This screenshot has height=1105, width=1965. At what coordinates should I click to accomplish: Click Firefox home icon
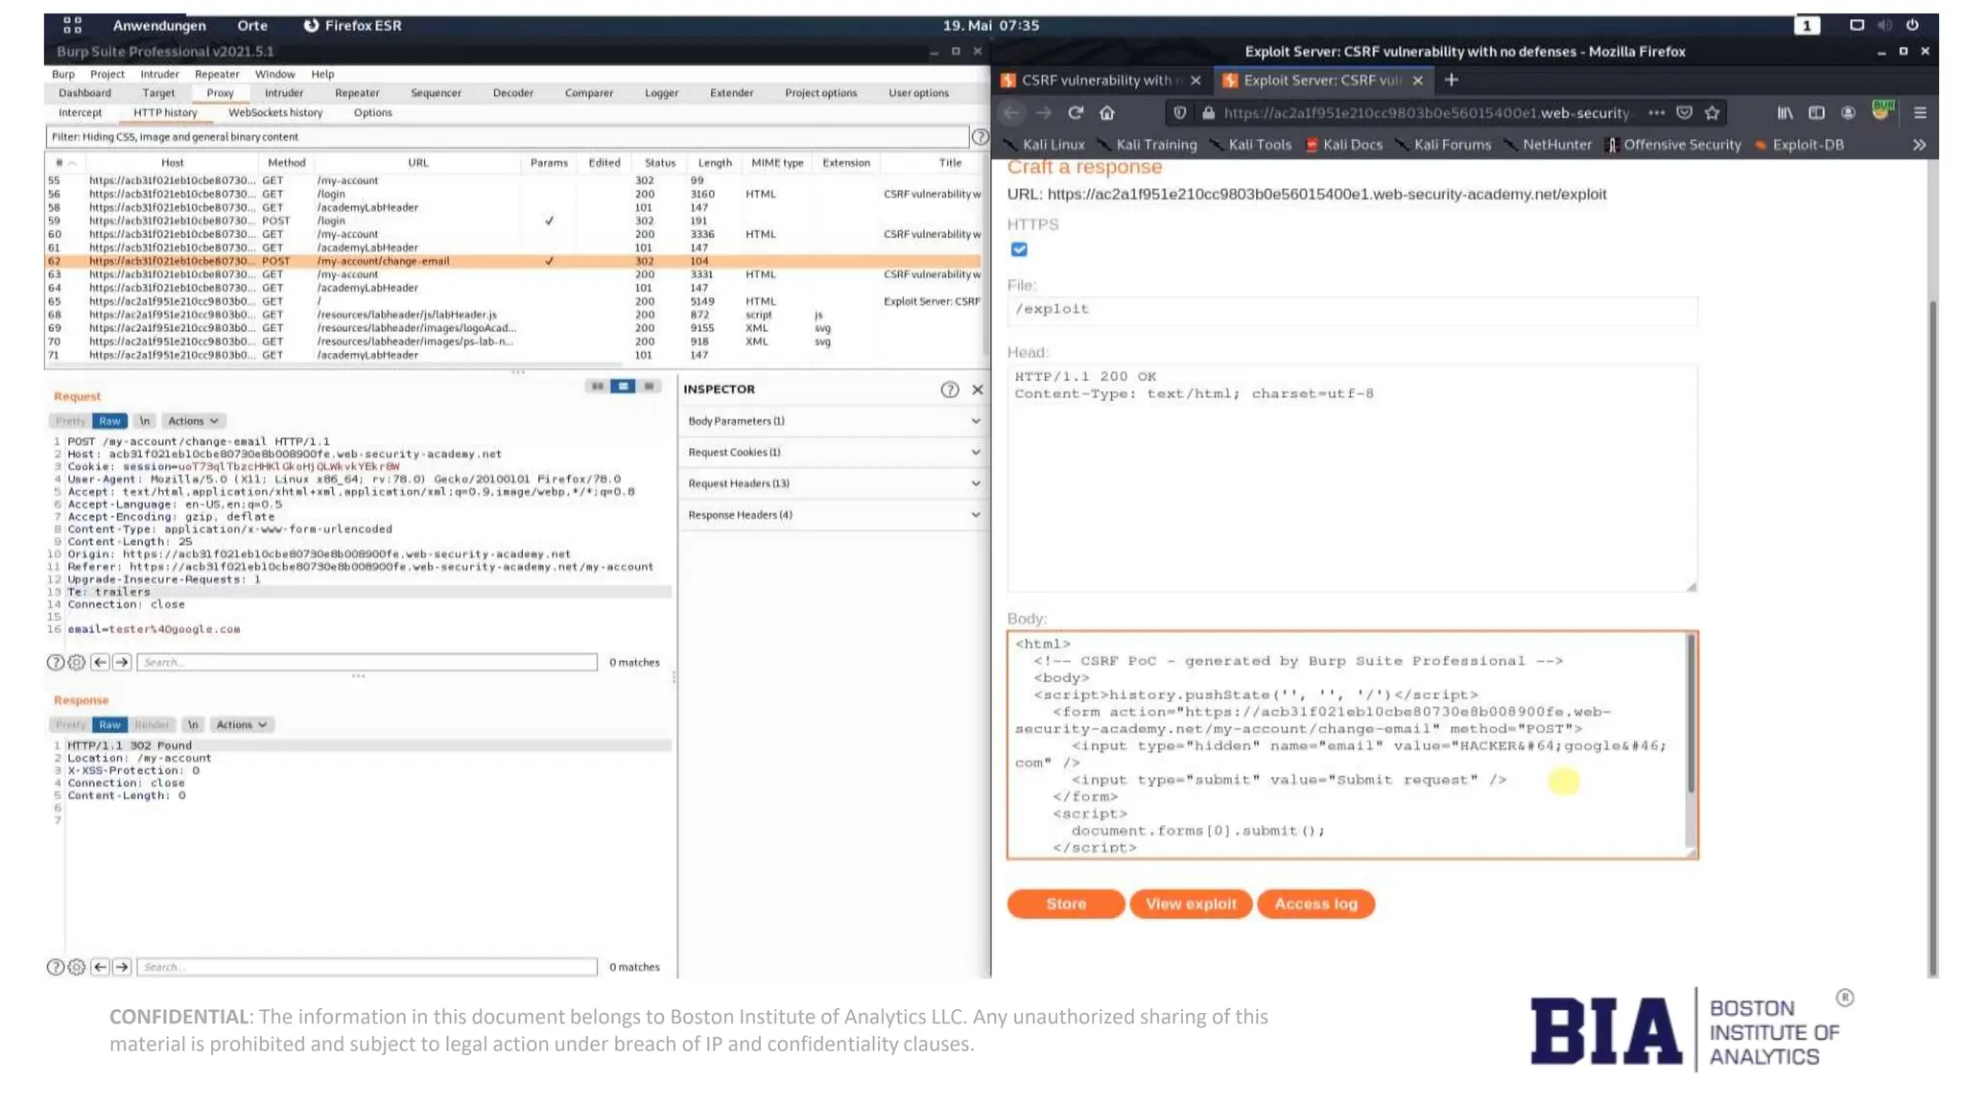pyautogui.click(x=1107, y=113)
